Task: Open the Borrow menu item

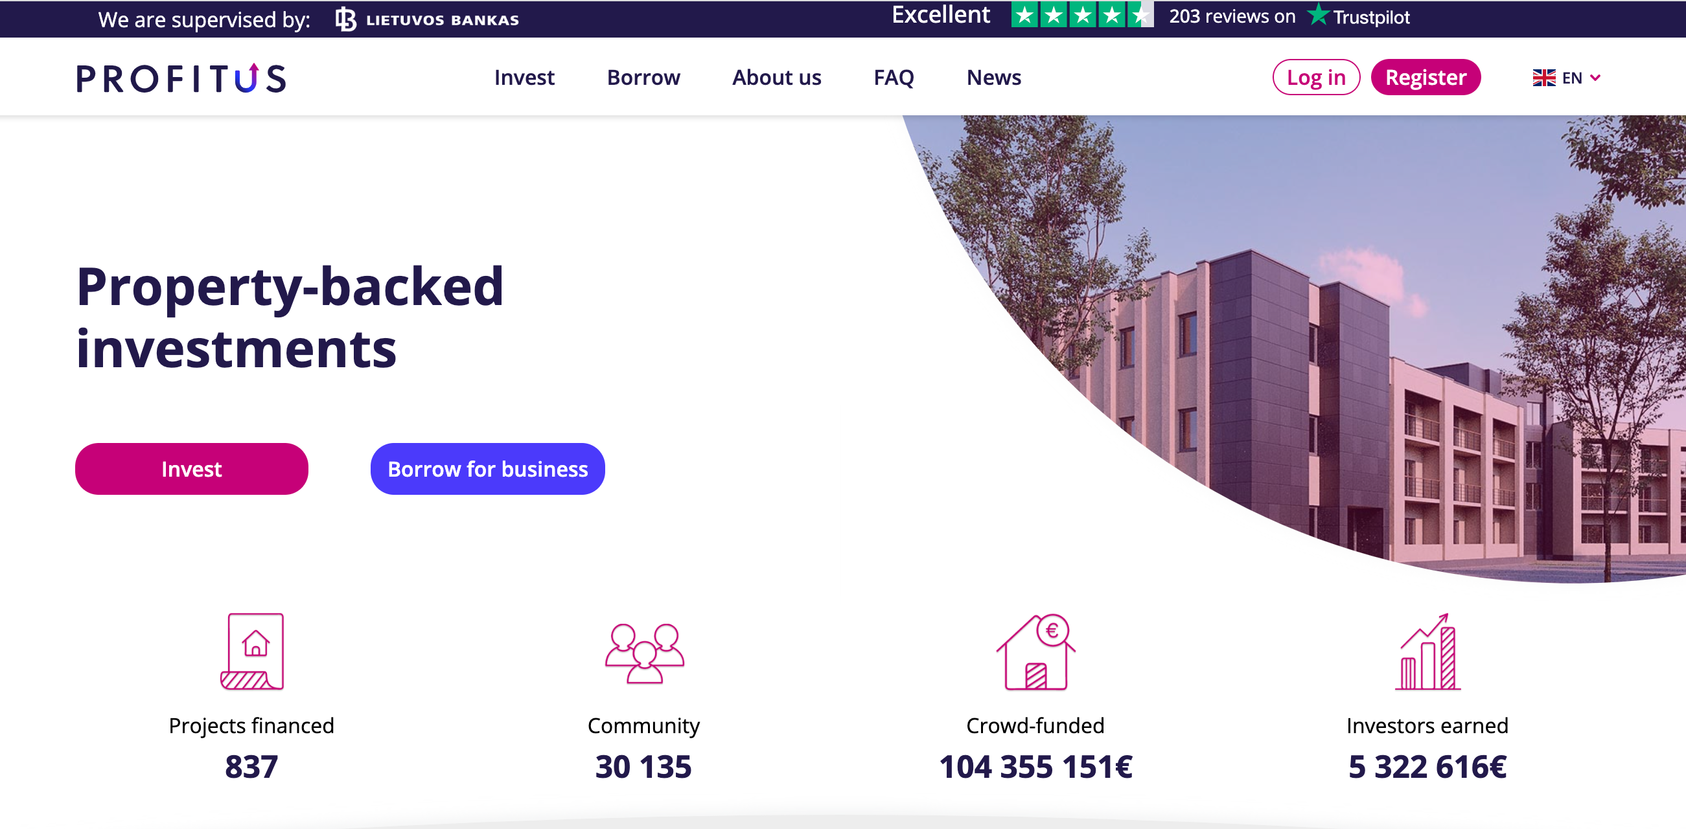Action: 643,77
